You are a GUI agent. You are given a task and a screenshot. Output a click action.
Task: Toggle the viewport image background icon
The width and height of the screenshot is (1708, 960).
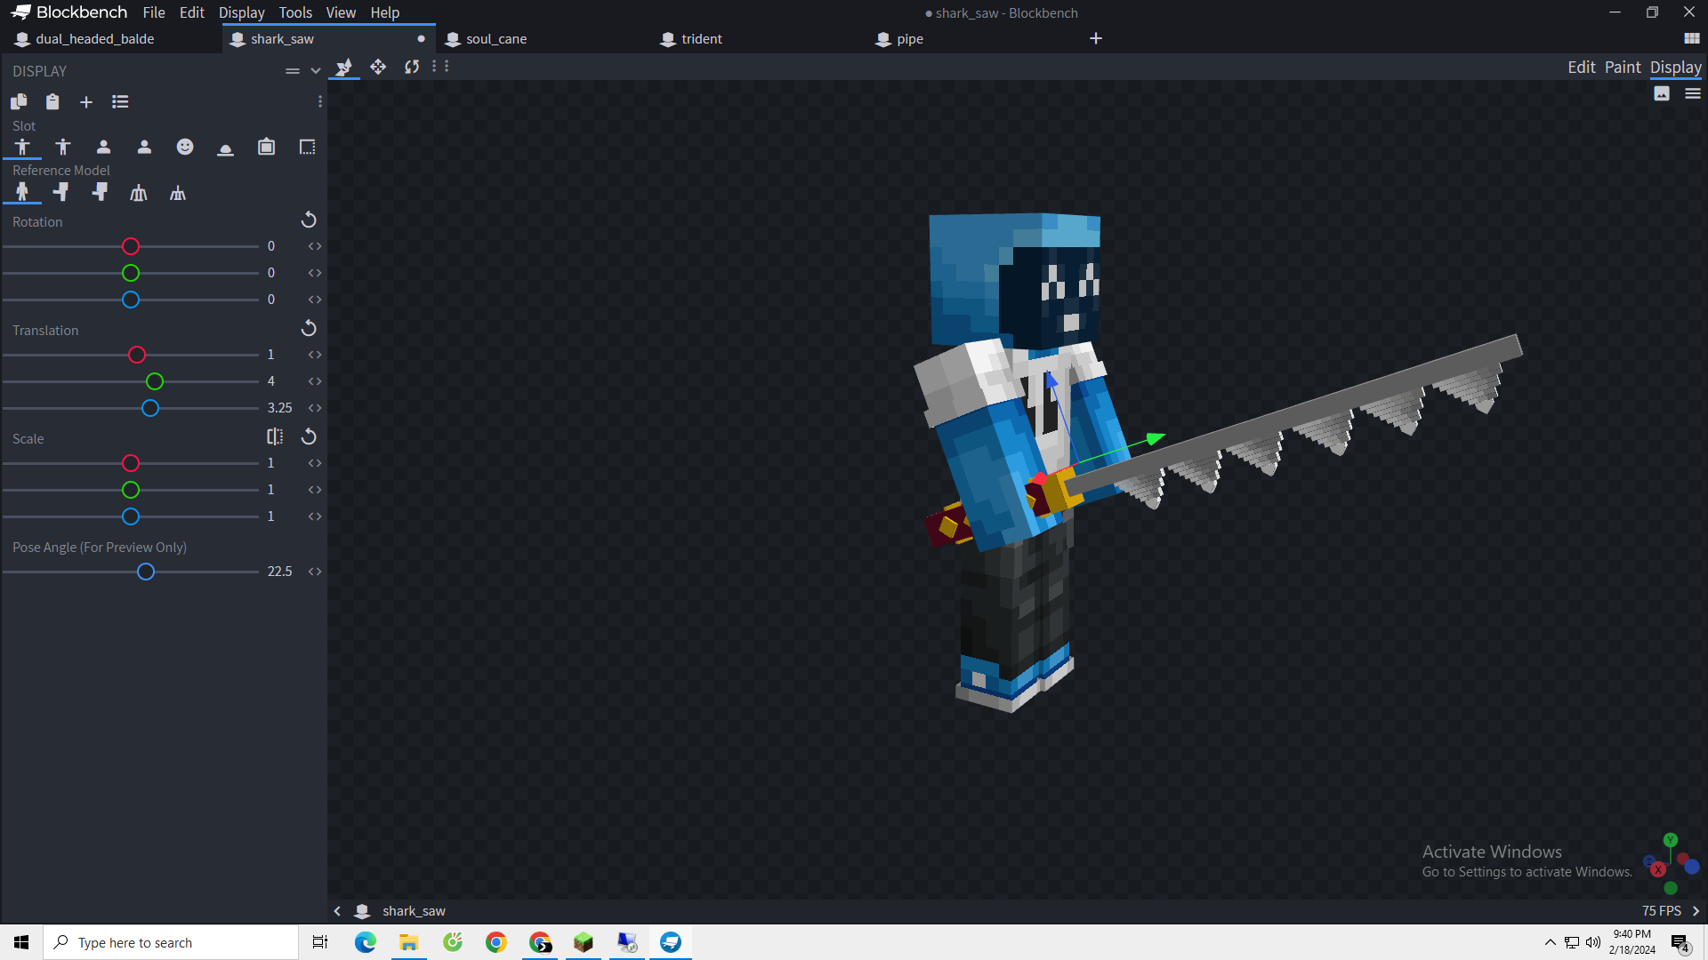point(1661,93)
